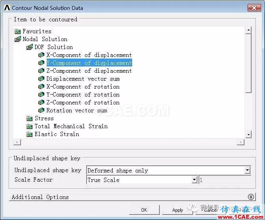Click the Nodal Solution open-folder icon

coord(18,39)
